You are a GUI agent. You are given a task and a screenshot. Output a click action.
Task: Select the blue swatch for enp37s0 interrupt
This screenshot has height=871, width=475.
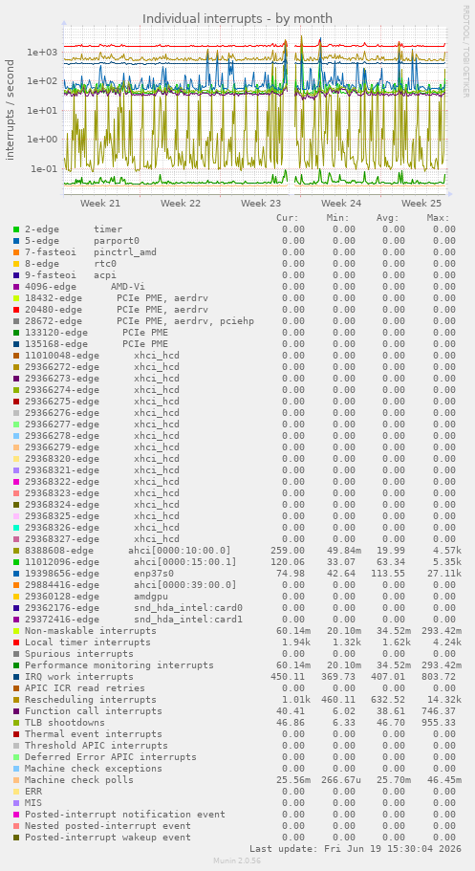(16, 574)
